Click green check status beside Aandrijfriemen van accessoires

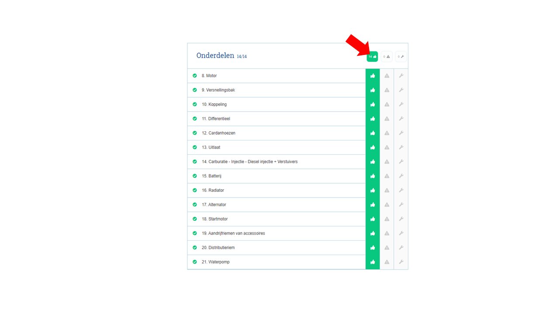pyautogui.click(x=195, y=233)
